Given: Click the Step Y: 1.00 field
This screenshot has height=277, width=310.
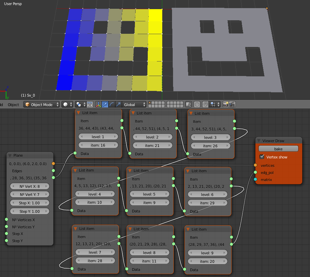Looking at the screenshot, I should (30, 211).
